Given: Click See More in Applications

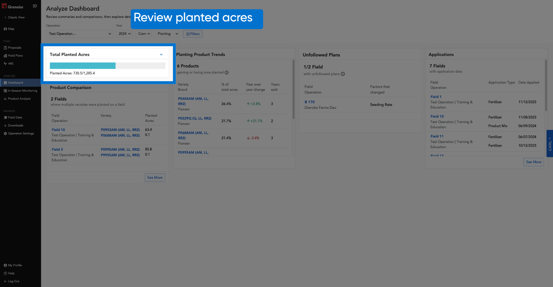Looking at the screenshot, I should click(x=533, y=162).
